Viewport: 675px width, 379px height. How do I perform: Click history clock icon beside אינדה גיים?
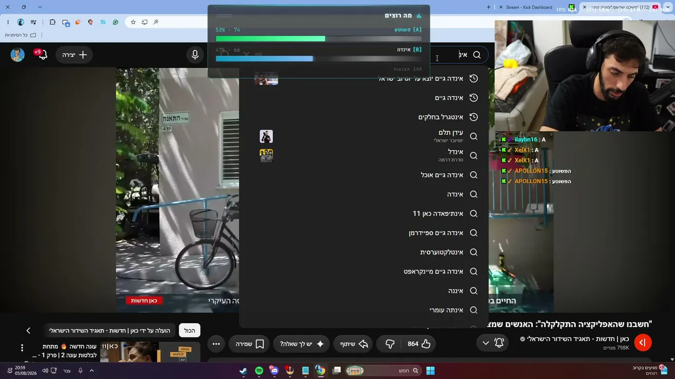[474, 98]
